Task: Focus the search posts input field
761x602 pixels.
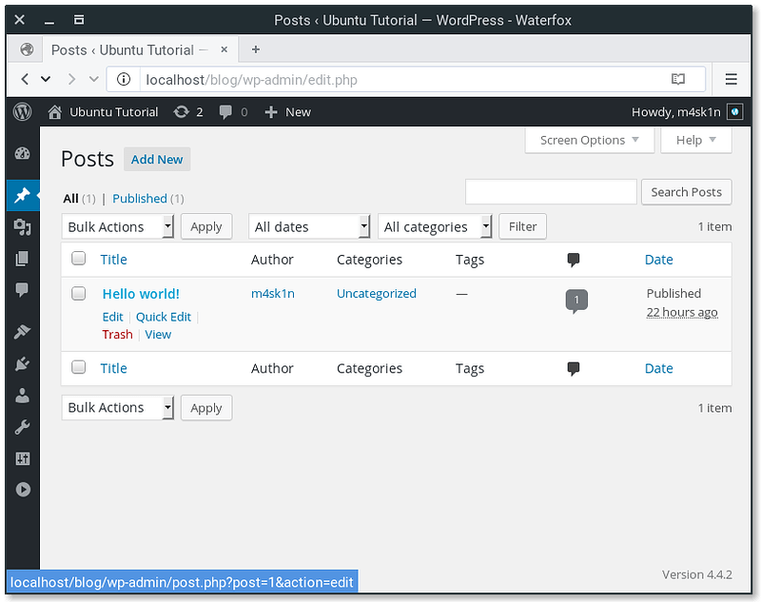Action: [551, 192]
